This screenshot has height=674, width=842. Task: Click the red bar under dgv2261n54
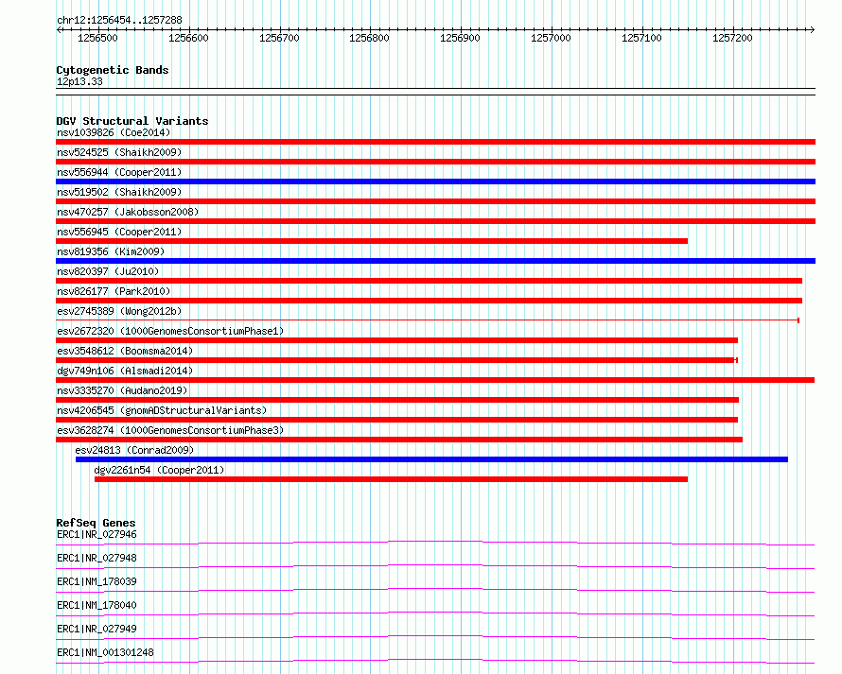[391, 479]
